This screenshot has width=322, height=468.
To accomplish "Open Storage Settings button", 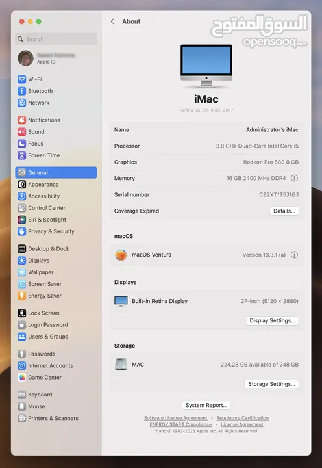I will point(271,384).
